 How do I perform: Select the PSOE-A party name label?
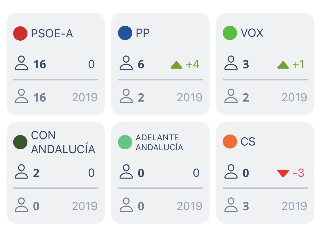(x=52, y=33)
